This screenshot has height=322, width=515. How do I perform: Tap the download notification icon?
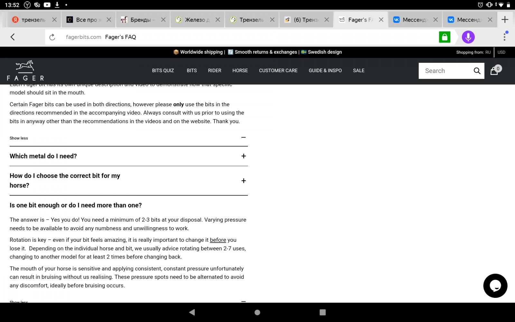coord(57,5)
